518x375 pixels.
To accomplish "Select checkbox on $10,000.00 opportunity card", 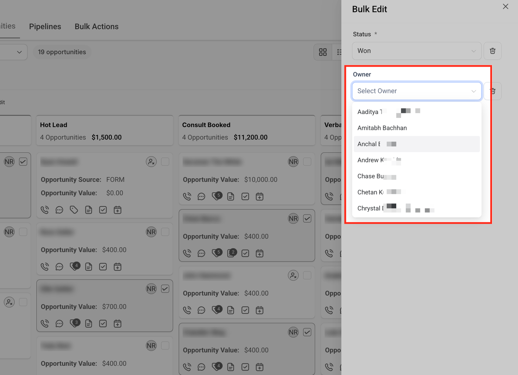I will pyautogui.click(x=307, y=162).
